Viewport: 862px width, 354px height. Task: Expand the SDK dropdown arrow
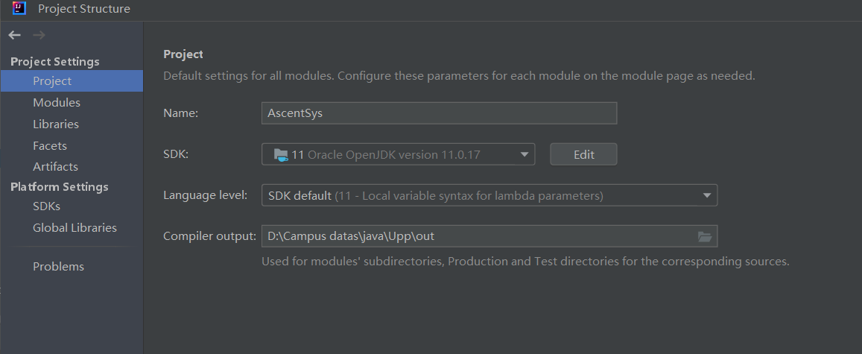(x=525, y=154)
